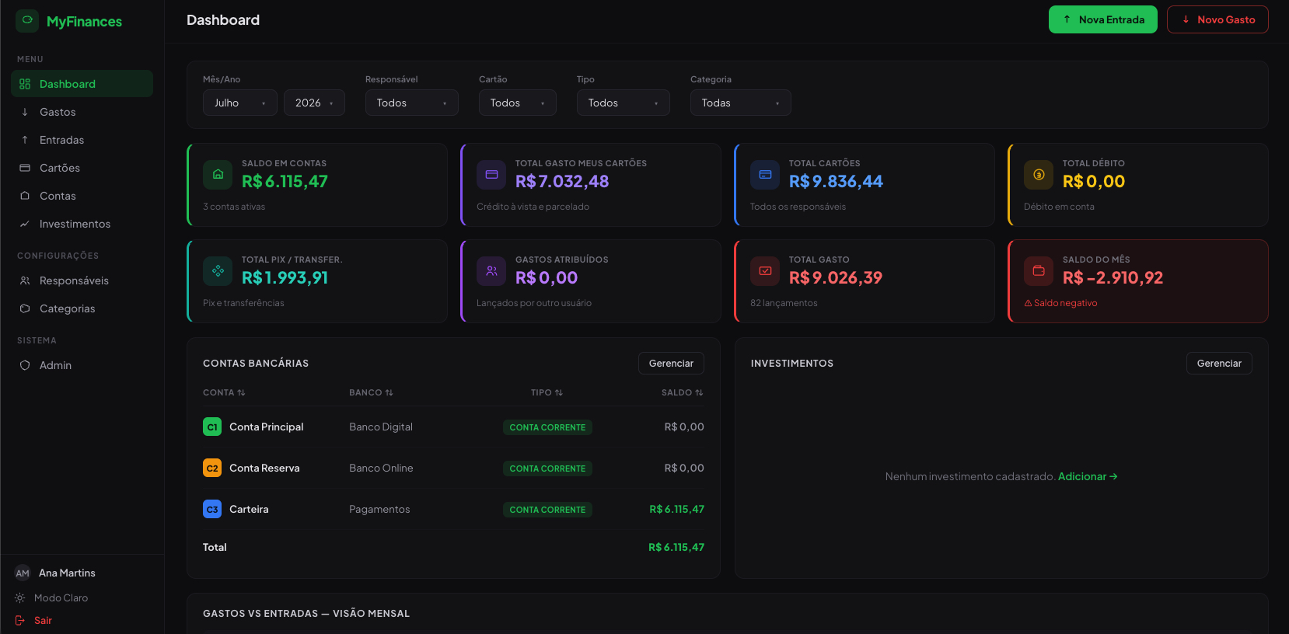The height and width of the screenshot is (634, 1289).
Task: Click the Total Gasto red icon
Action: 765,271
